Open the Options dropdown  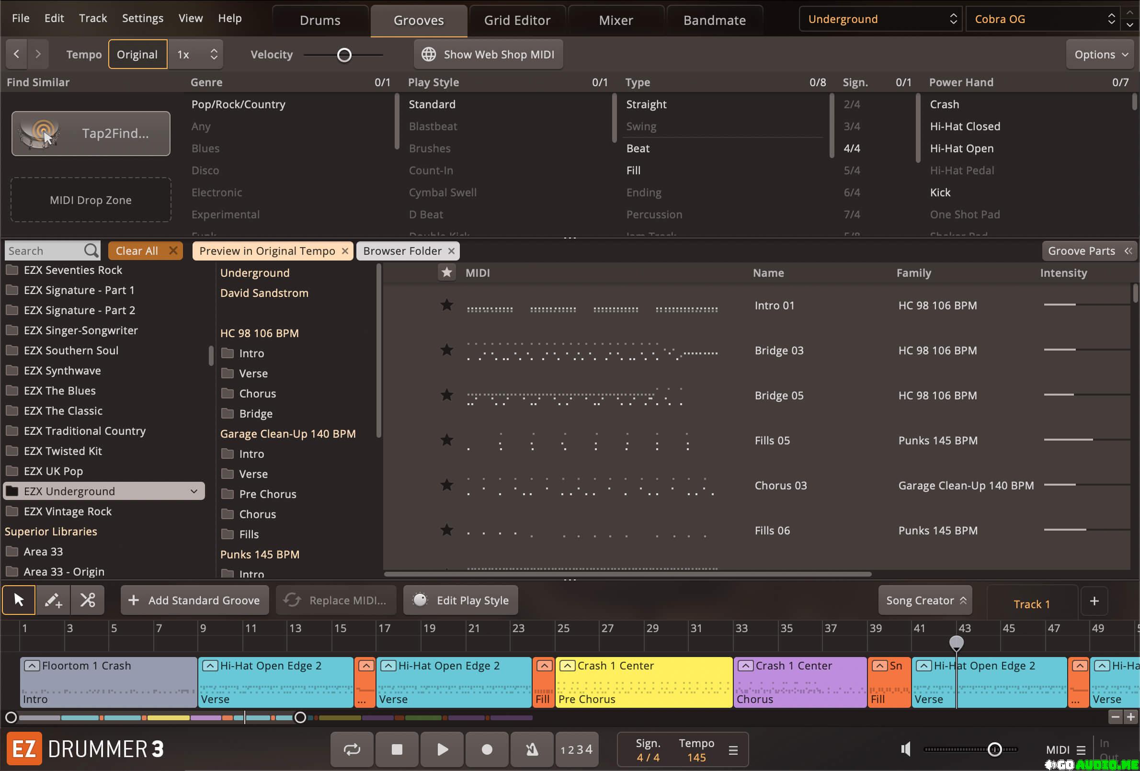pos(1100,55)
